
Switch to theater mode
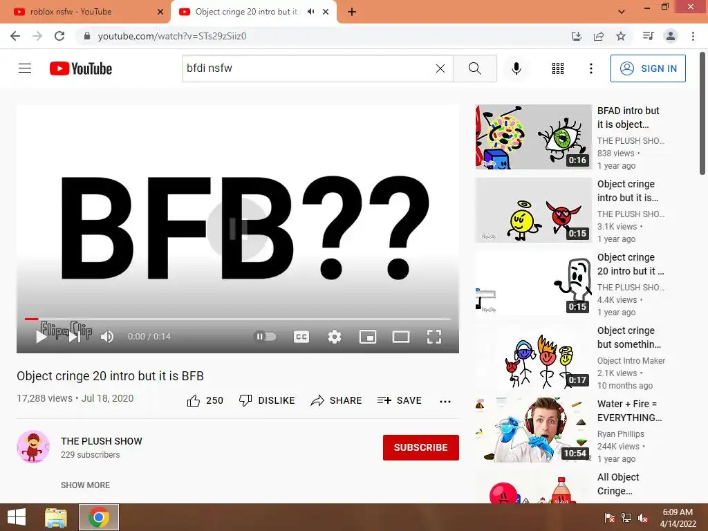(x=401, y=337)
